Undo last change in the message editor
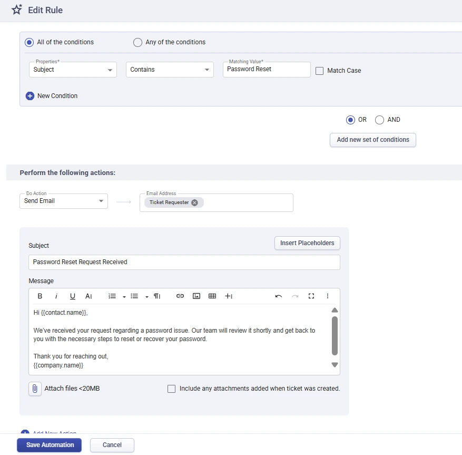Image resolution: width=462 pixels, height=455 pixels. pos(279,296)
